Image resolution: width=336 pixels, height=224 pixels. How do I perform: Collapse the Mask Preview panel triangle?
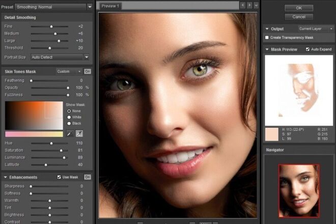(267, 49)
